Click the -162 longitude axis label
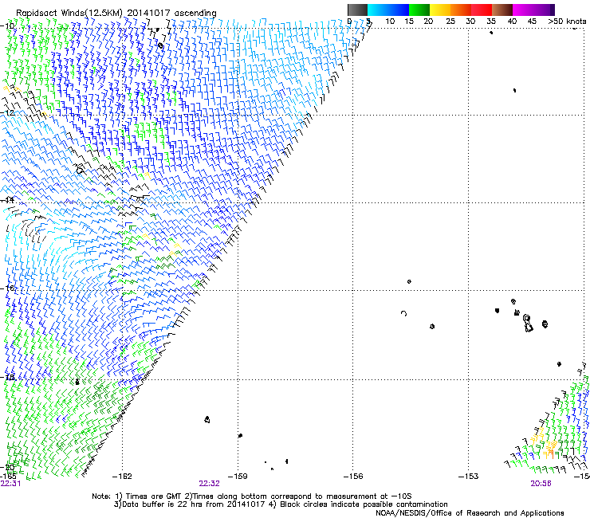This screenshot has height=518, width=590. pos(122,477)
